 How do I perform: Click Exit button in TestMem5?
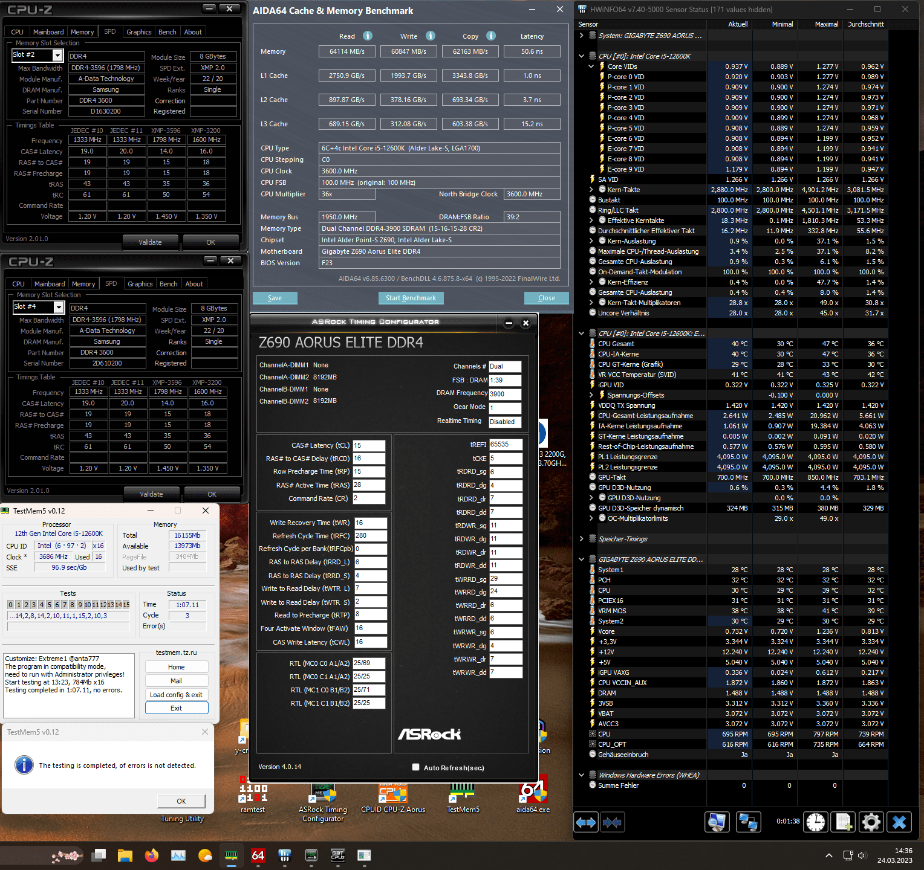click(176, 708)
